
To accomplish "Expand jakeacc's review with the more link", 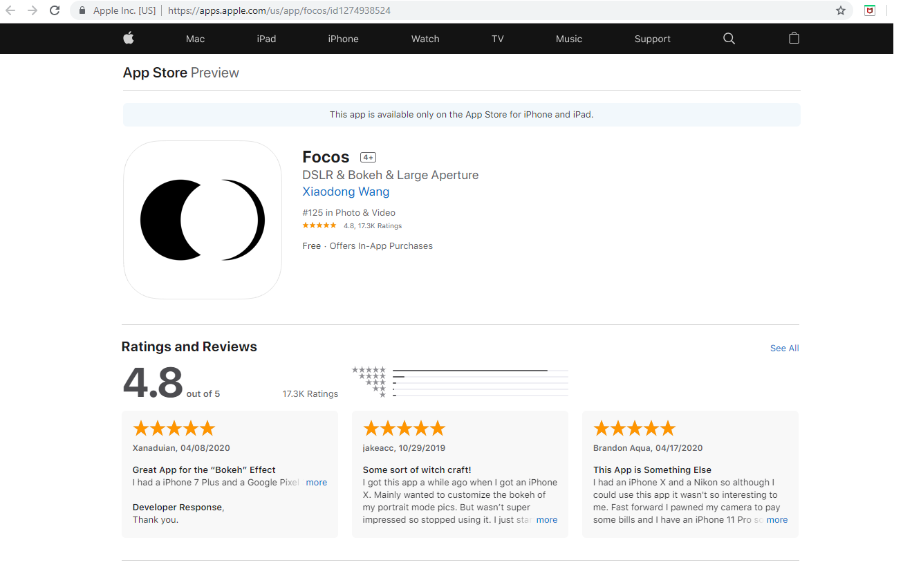I will (x=547, y=520).
